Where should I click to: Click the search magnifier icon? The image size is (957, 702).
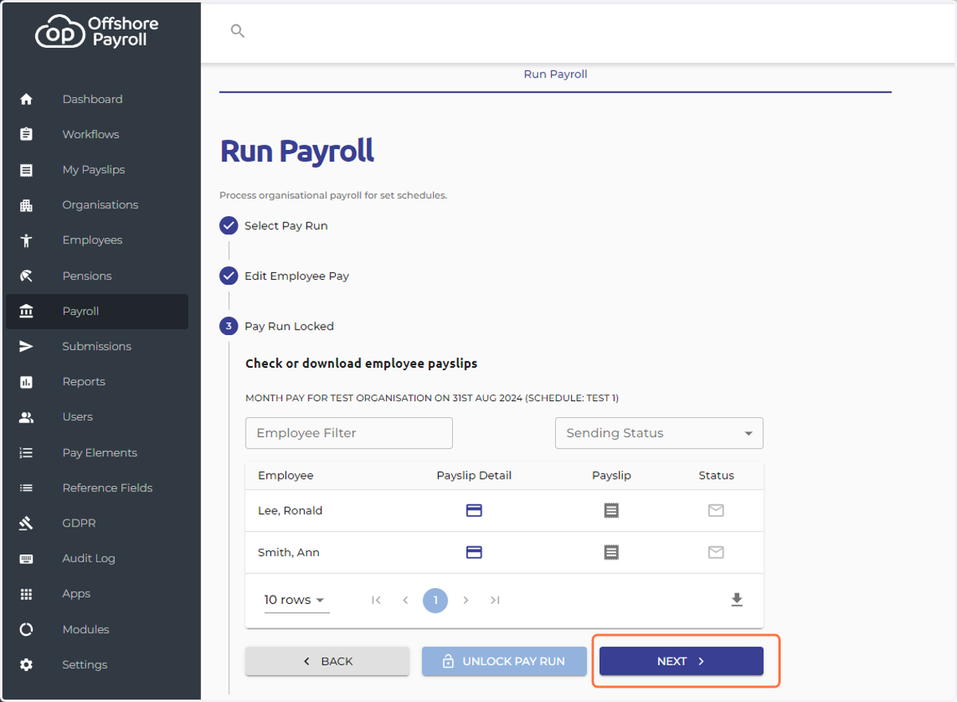[x=237, y=31]
